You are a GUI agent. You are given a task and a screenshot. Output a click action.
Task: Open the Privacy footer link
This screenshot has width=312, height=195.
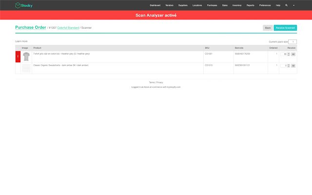(159, 82)
